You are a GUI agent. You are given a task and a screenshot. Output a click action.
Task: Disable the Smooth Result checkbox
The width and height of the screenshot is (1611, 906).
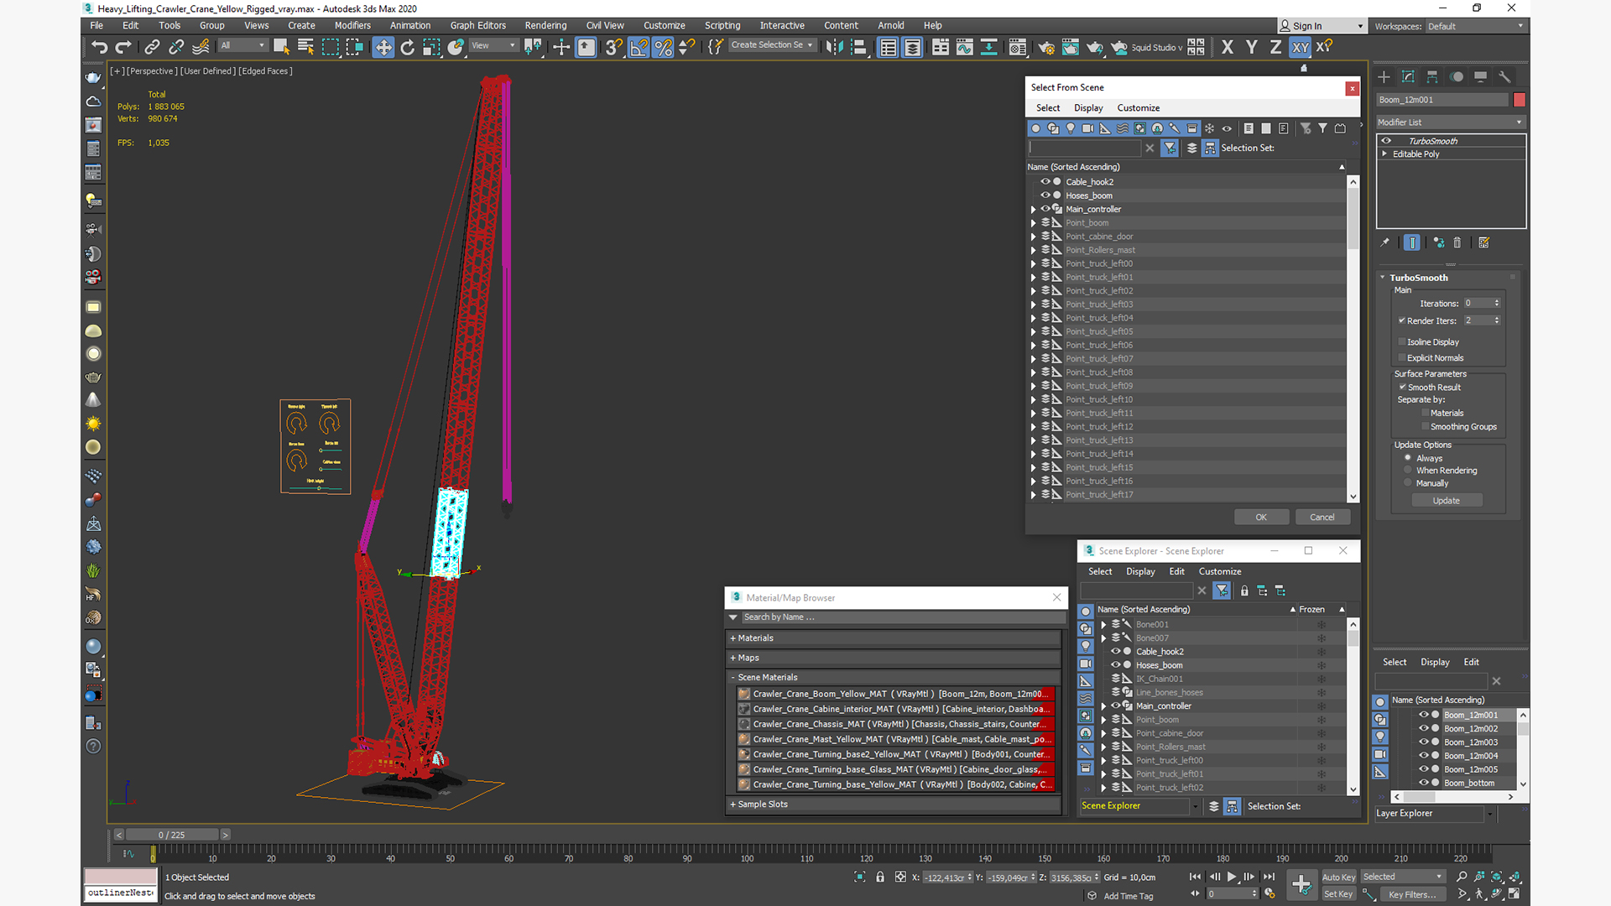pyautogui.click(x=1402, y=387)
